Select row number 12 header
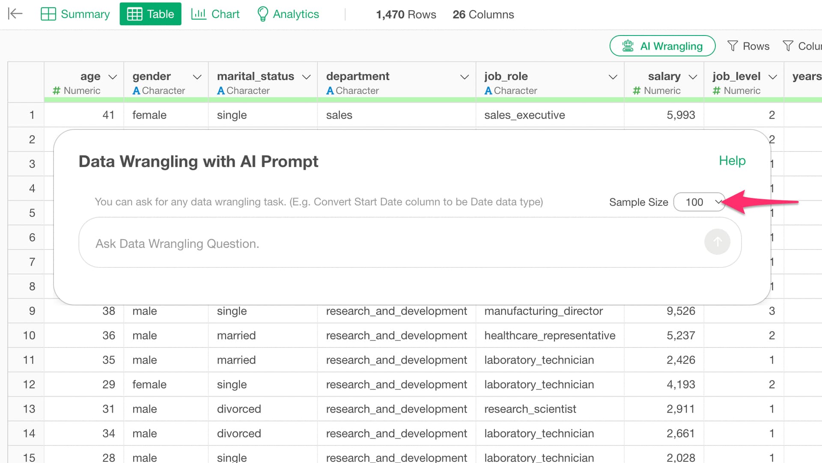Screen dimensions: 822x463 [x=29, y=384]
